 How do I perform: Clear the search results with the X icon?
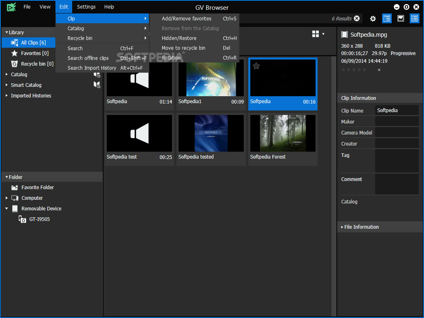click(357, 18)
